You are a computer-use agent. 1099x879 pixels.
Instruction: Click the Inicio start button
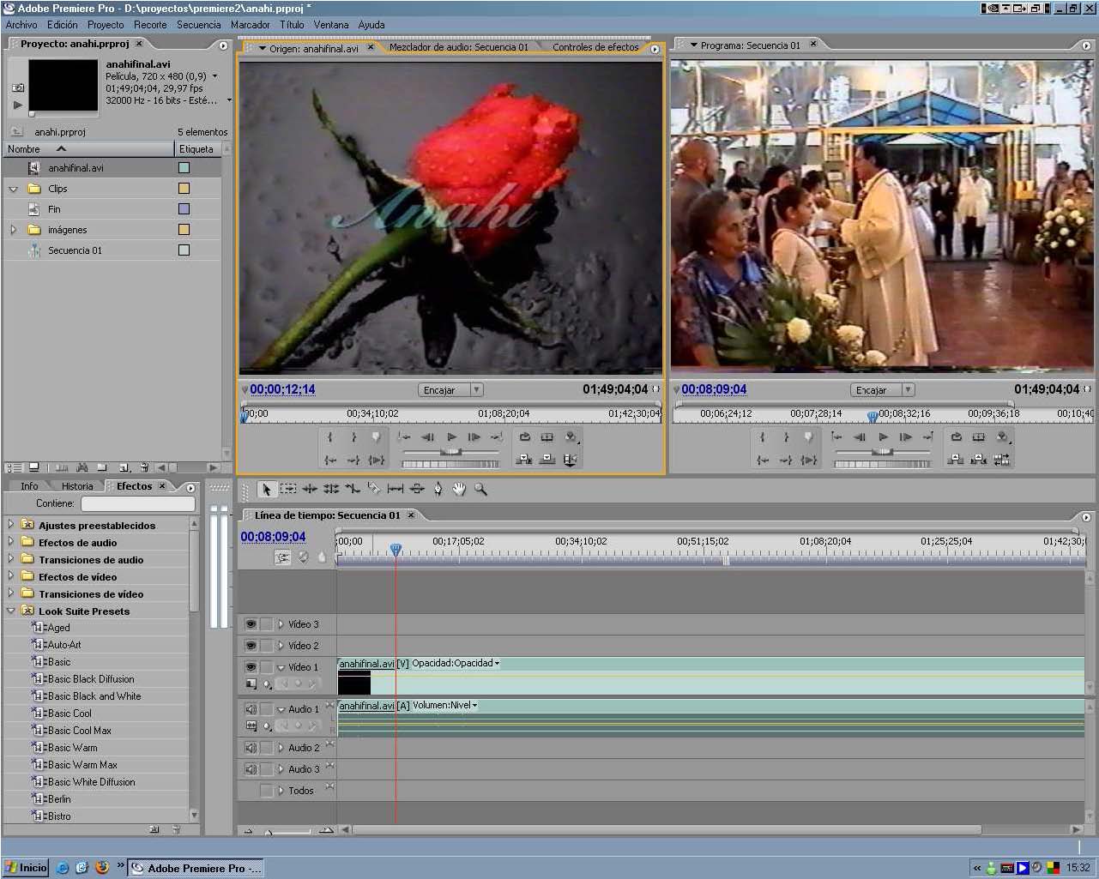26,867
